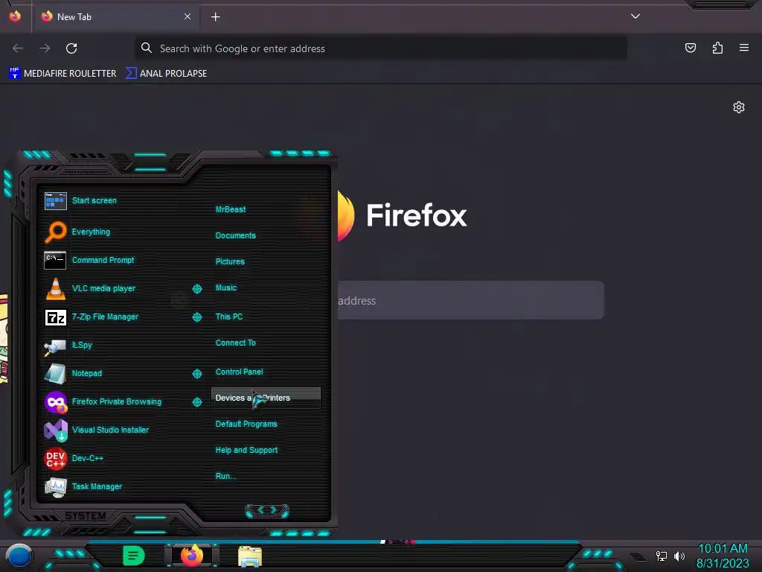Open List all tabs dropdown chevron
This screenshot has height=572, width=762.
pos(635,16)
